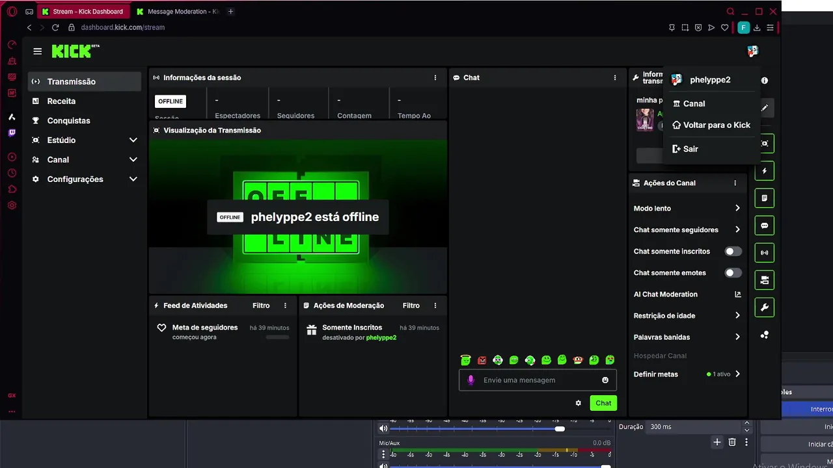Mute the Mic/Aux speaker icon in OBS
Viewport: 833px width, 468px height.
[x=383, y=465]
